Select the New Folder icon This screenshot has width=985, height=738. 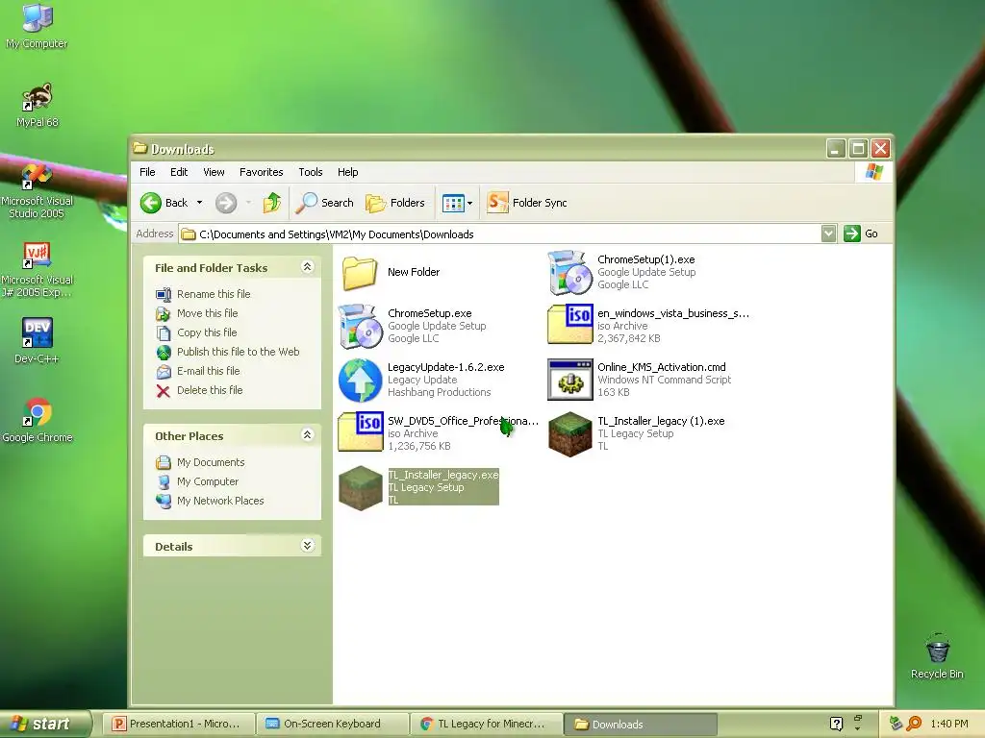pos(360,272)
